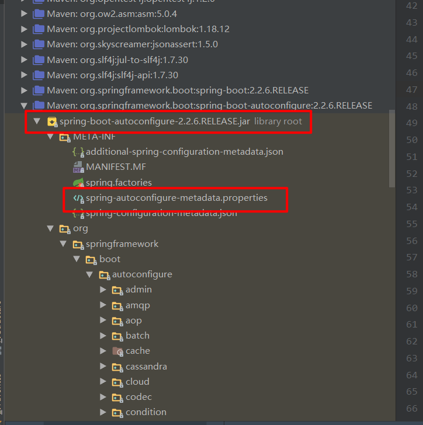Collapse the org package arrow
The height and width of the screenshot is (425, 423).
50,228
